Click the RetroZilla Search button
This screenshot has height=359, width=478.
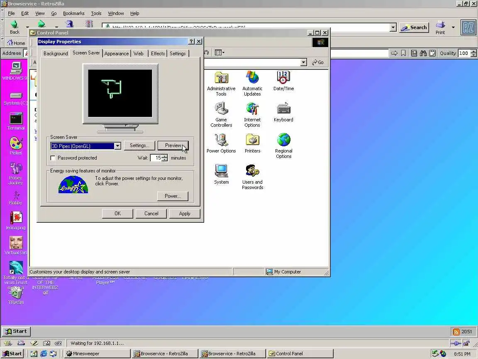click(x=414, y=27)
